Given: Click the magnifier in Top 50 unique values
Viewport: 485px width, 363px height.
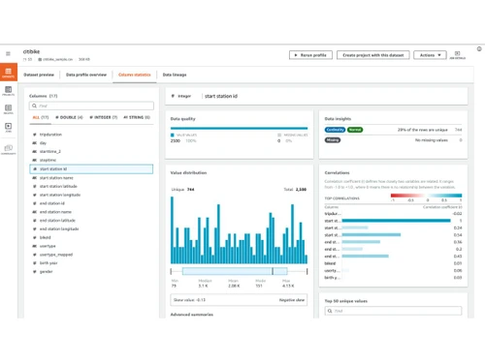Looking at the screenshot, I should click(x=330, y=311).
